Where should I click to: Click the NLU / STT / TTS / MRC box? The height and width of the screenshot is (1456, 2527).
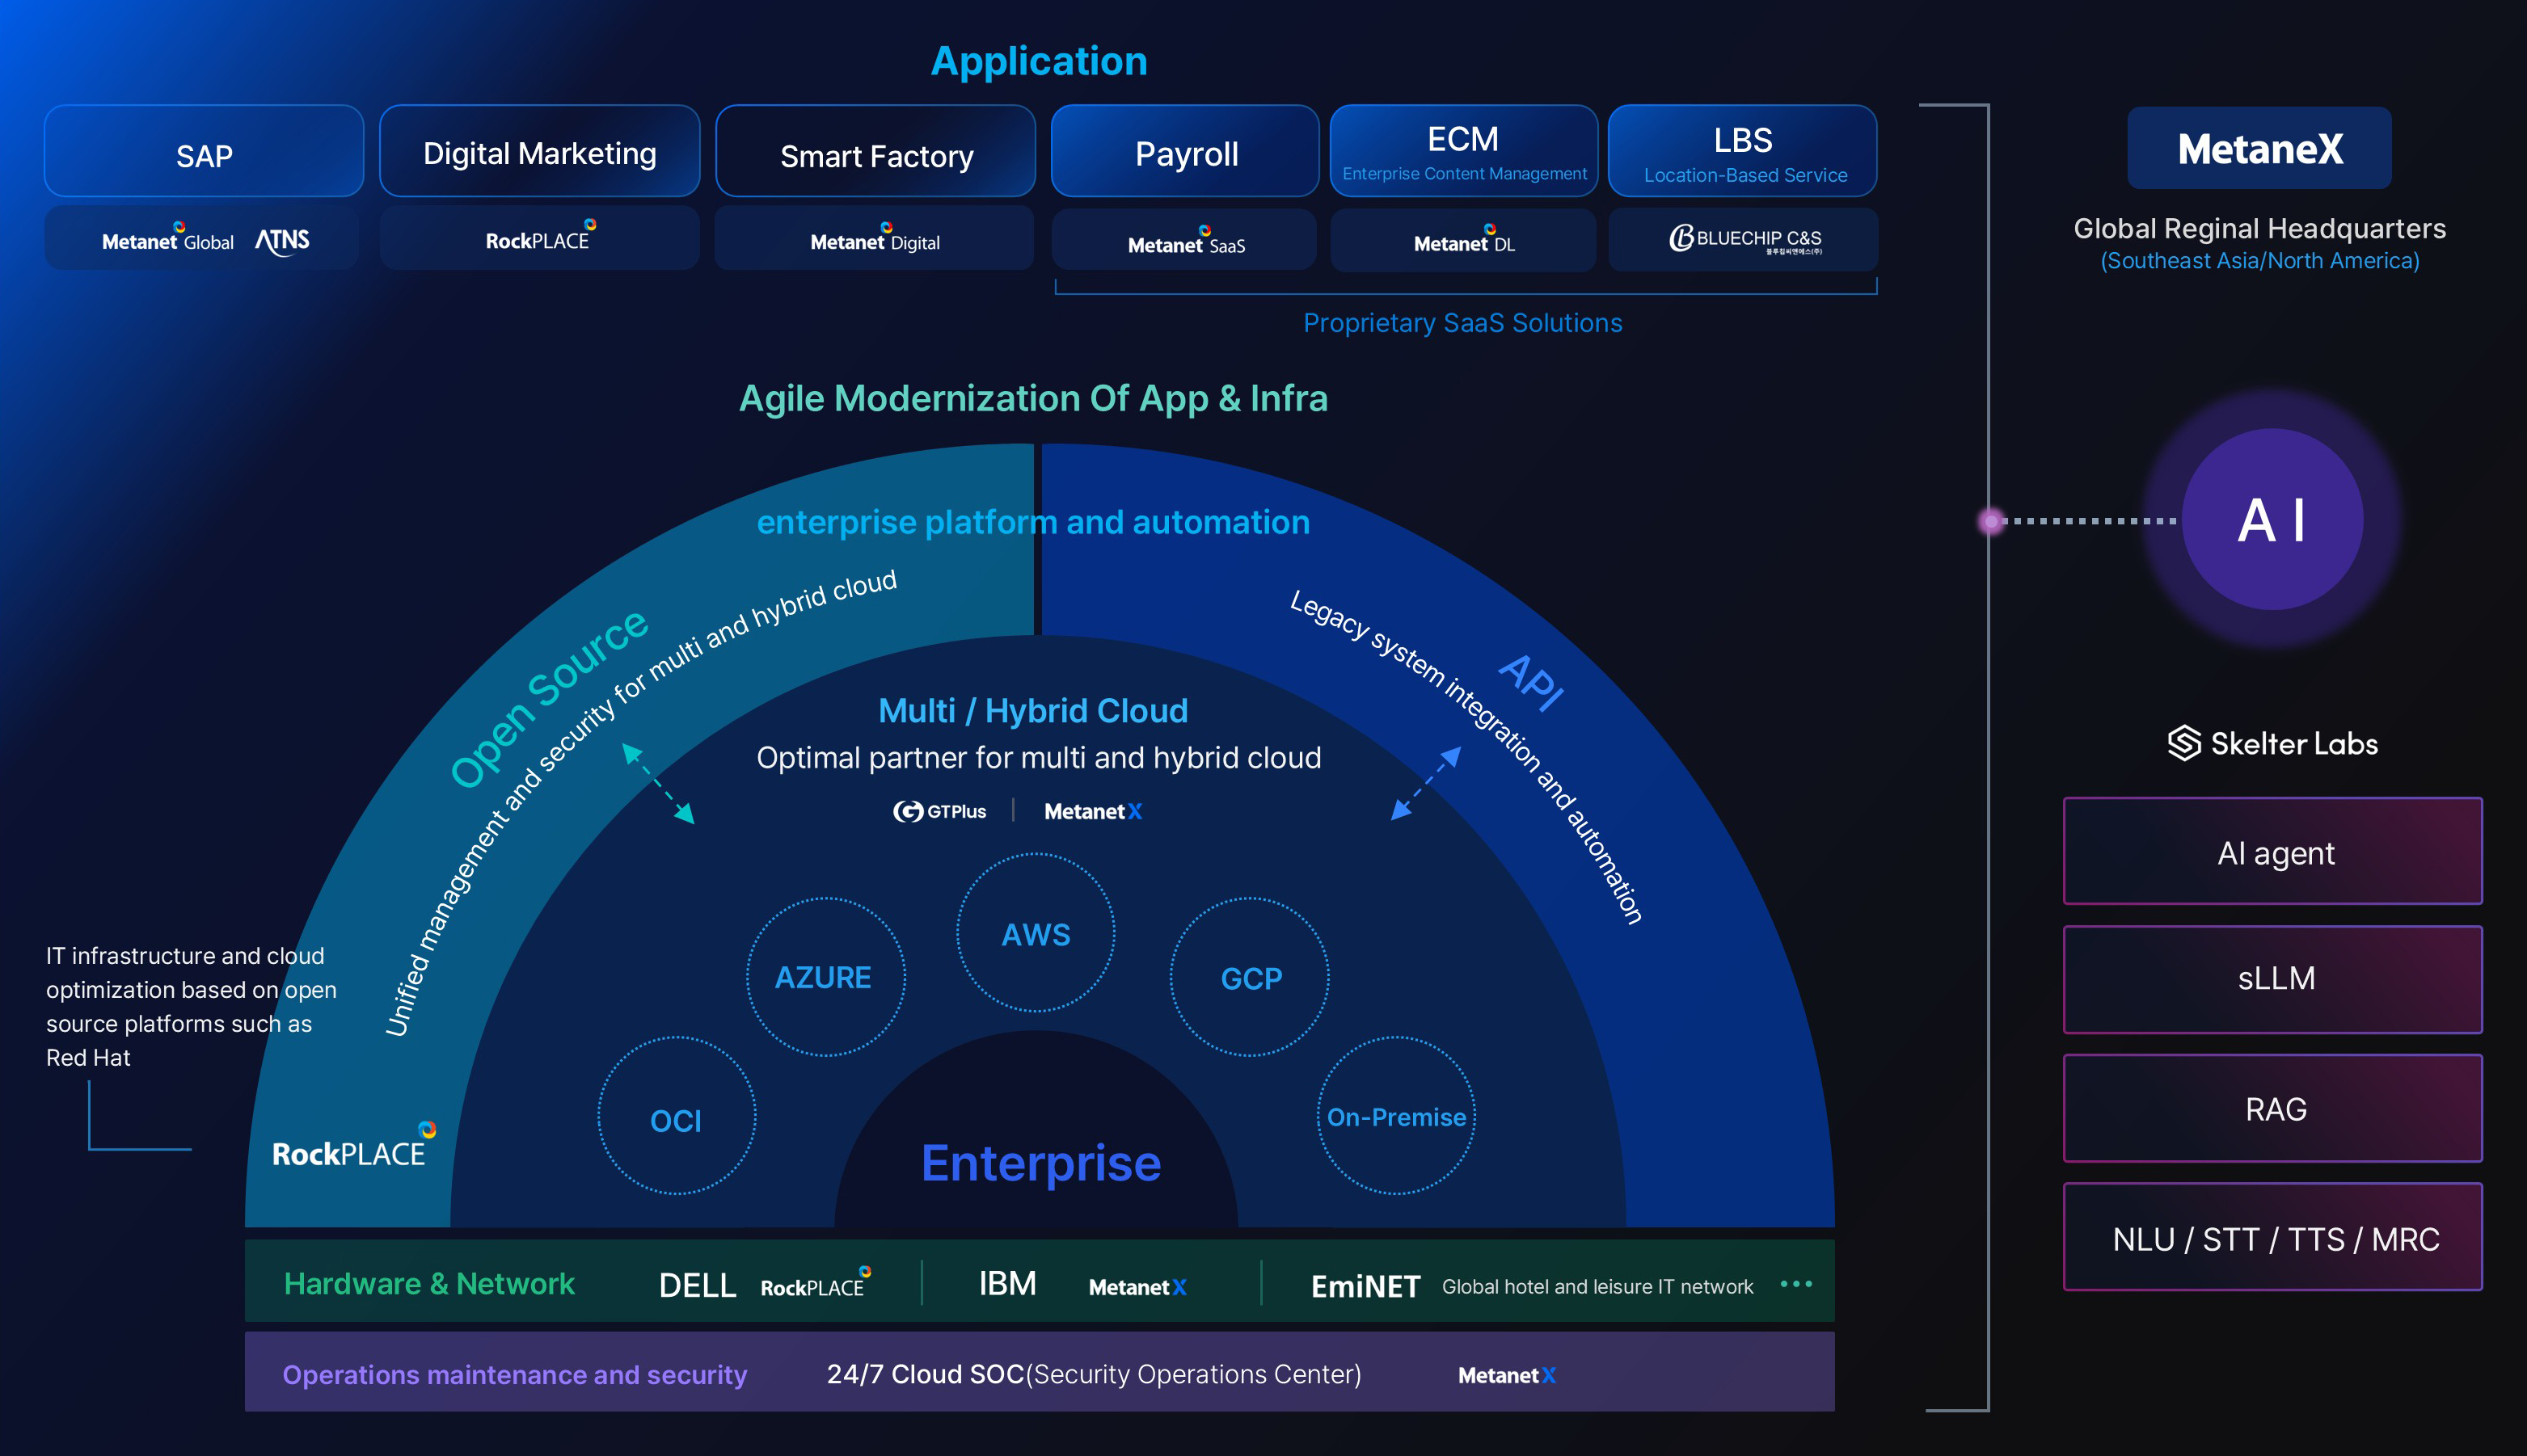pyautogui.click(x=2273, y=1238)
